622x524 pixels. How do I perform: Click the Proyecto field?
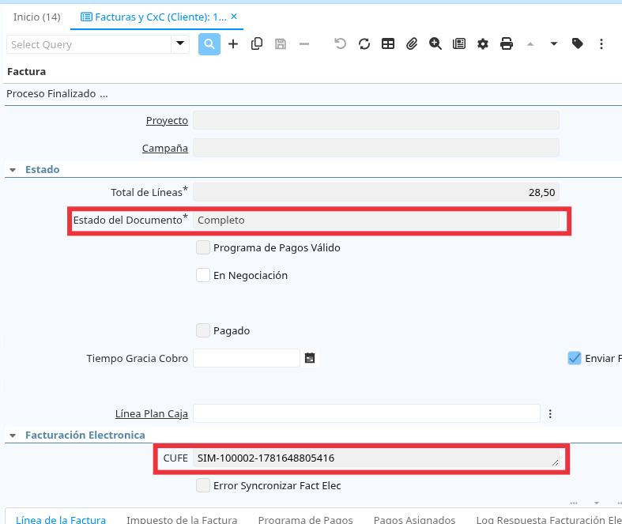click(x=376, y=120)
